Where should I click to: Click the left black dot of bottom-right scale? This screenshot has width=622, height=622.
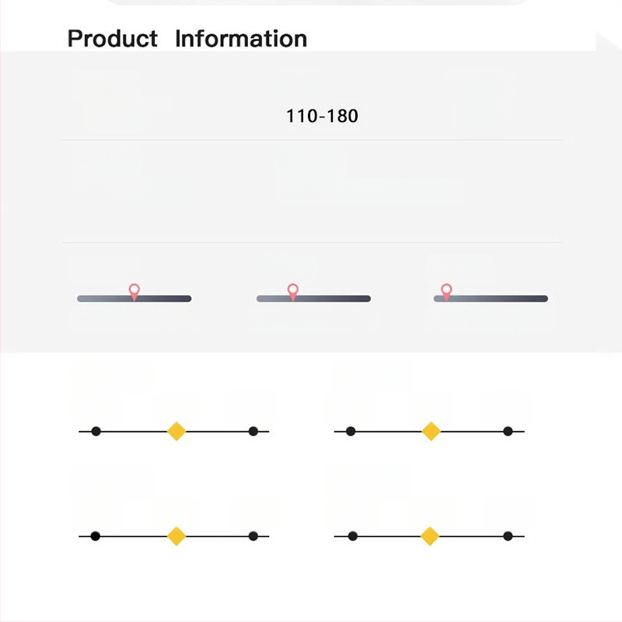point(352,536)
